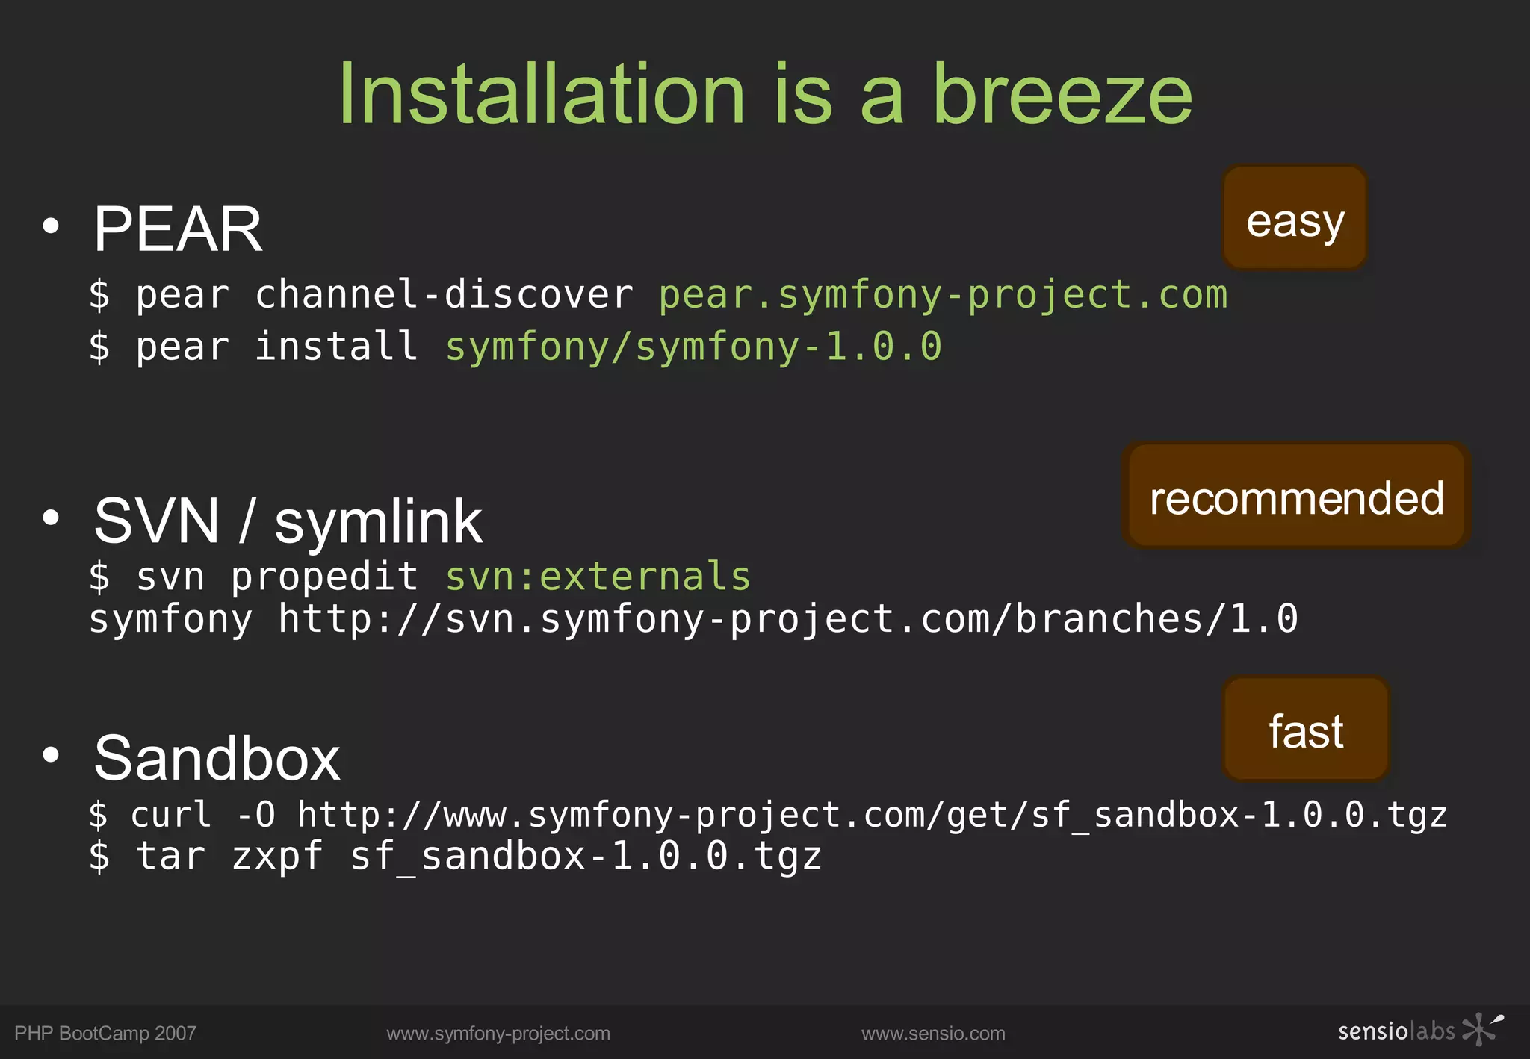Viewport: 1530px width, 1059px height.
Task: Click the pear.symfony-project.com address
Action: coord(943,296)
